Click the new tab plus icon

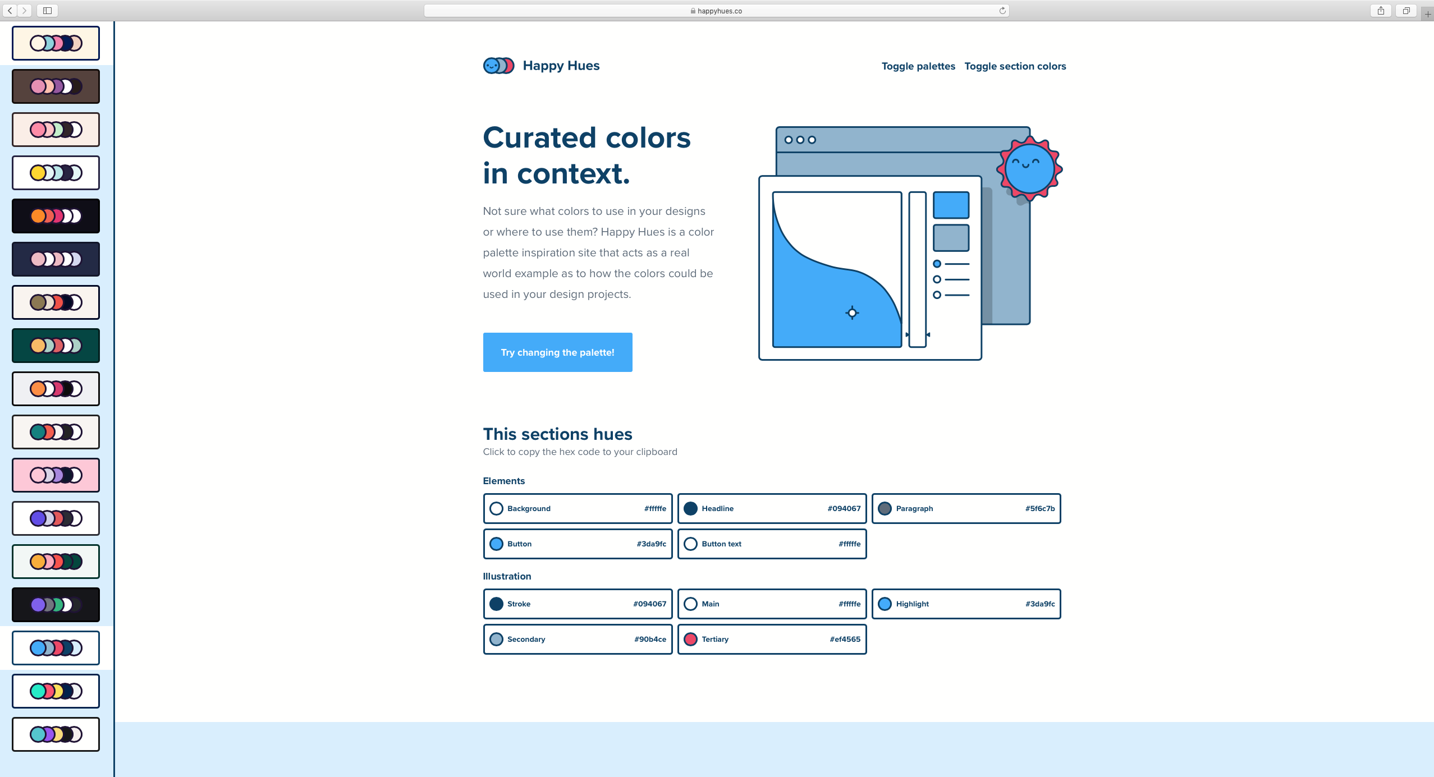1427,10
